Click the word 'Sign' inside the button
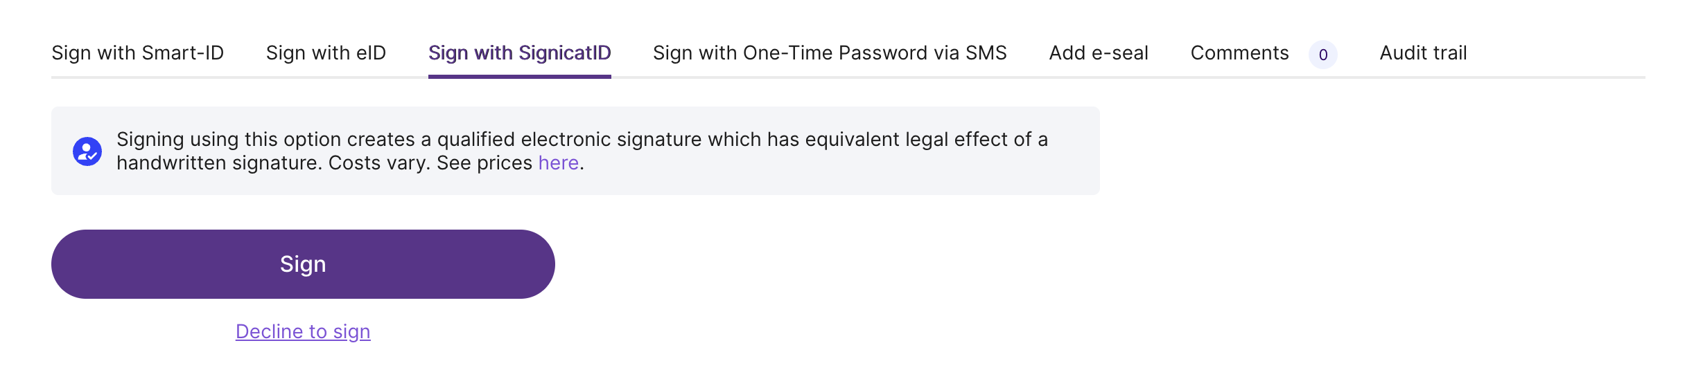 point(303,264)
